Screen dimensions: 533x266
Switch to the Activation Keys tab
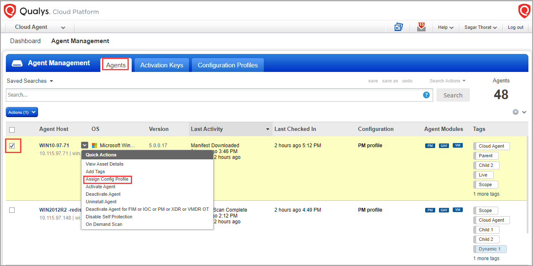click(161, 65)
